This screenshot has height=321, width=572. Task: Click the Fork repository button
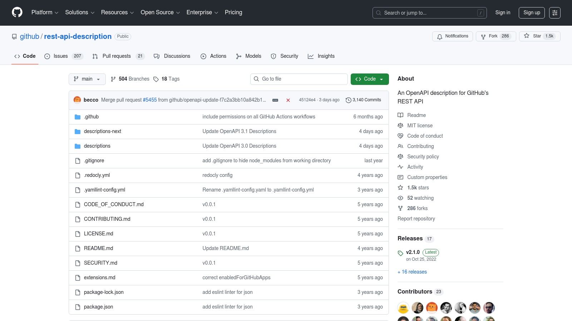coord(495,36)
